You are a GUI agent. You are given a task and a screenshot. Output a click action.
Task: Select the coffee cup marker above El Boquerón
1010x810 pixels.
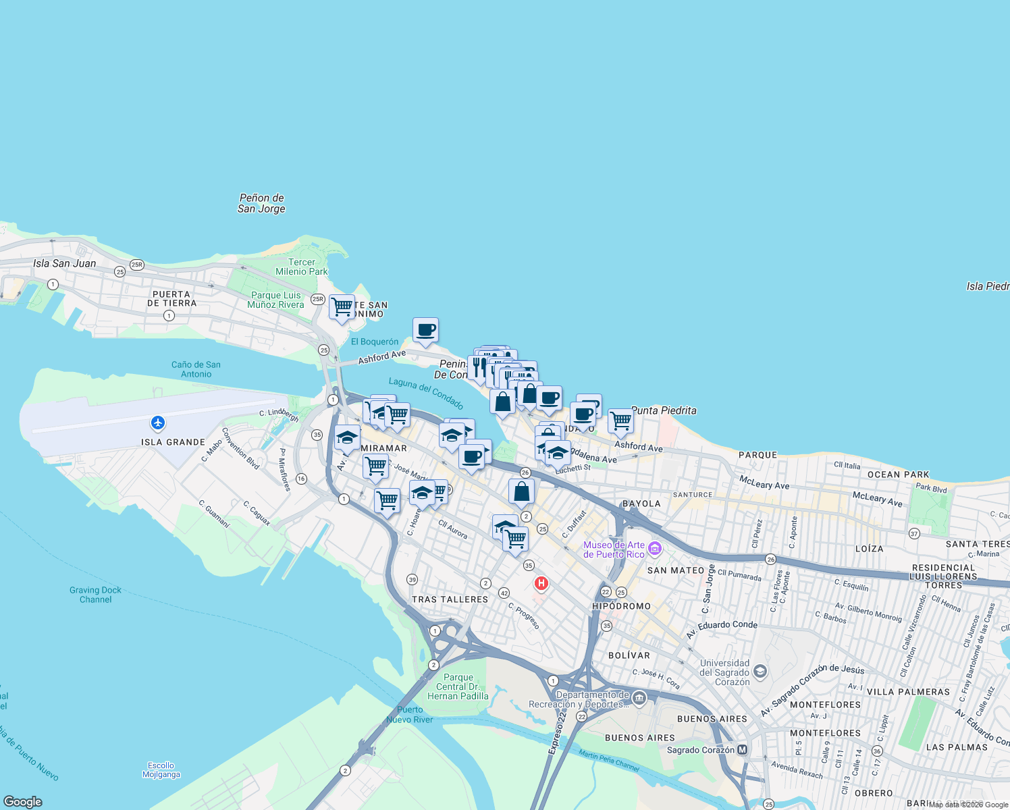click(x=425, y=331)
